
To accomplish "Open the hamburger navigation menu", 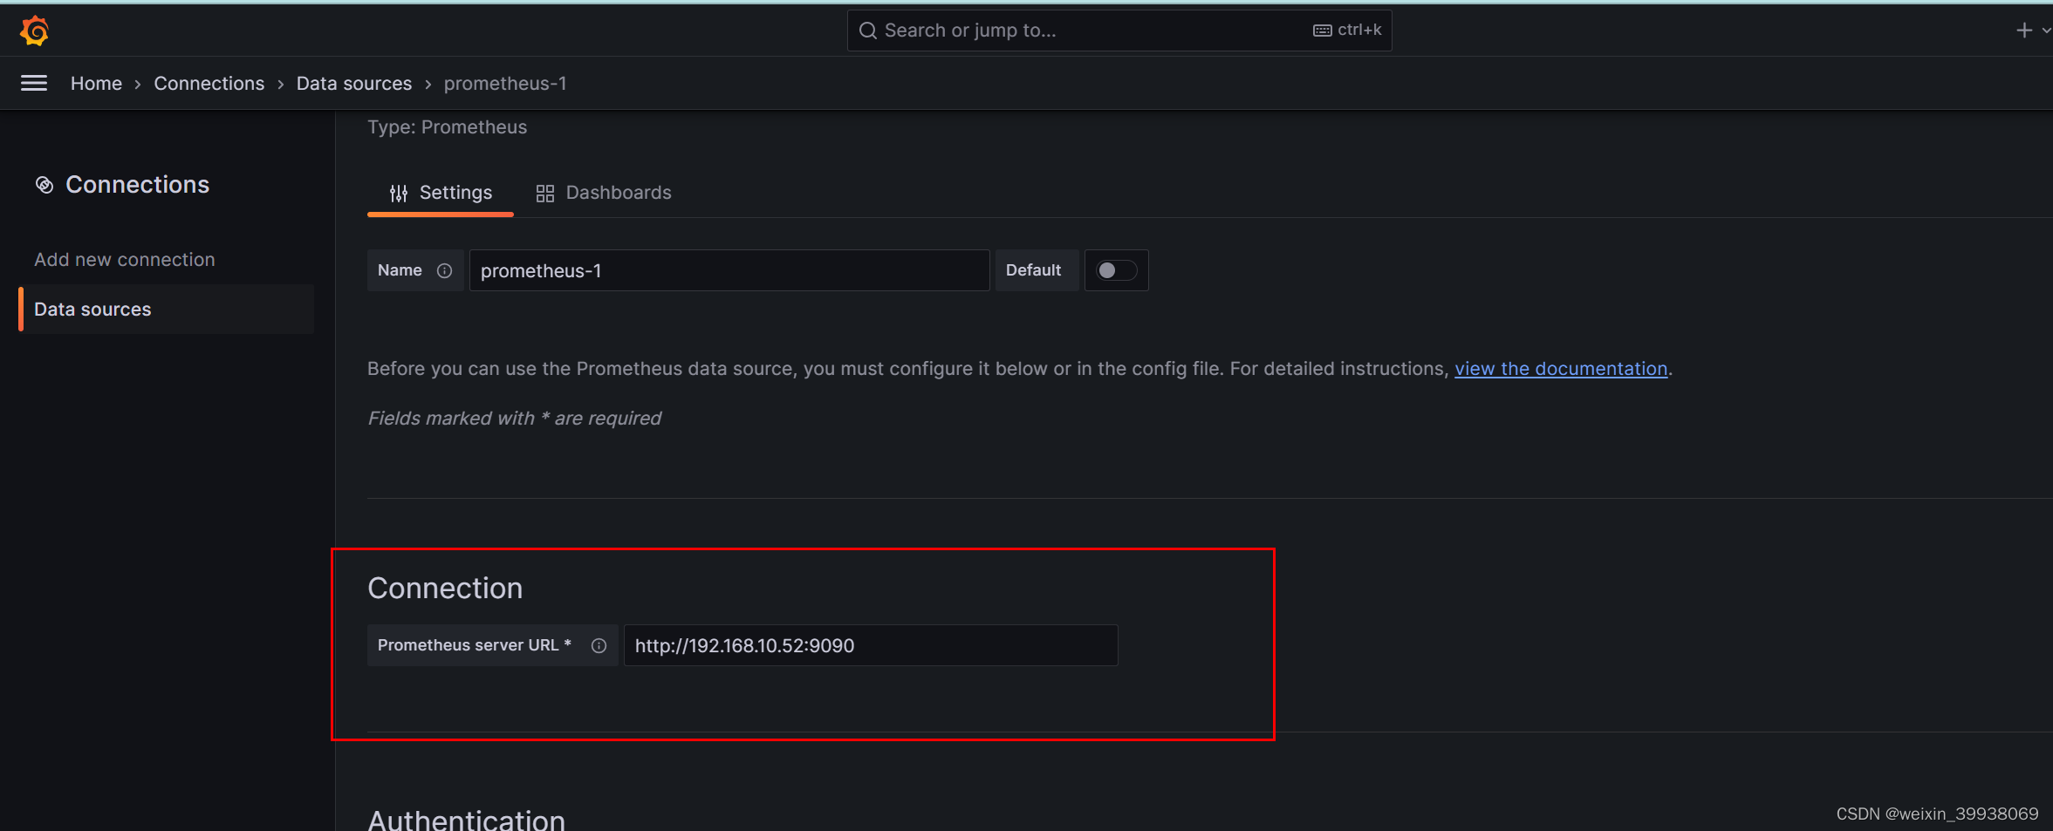I will pyautogui.click(x=34, y=83).
